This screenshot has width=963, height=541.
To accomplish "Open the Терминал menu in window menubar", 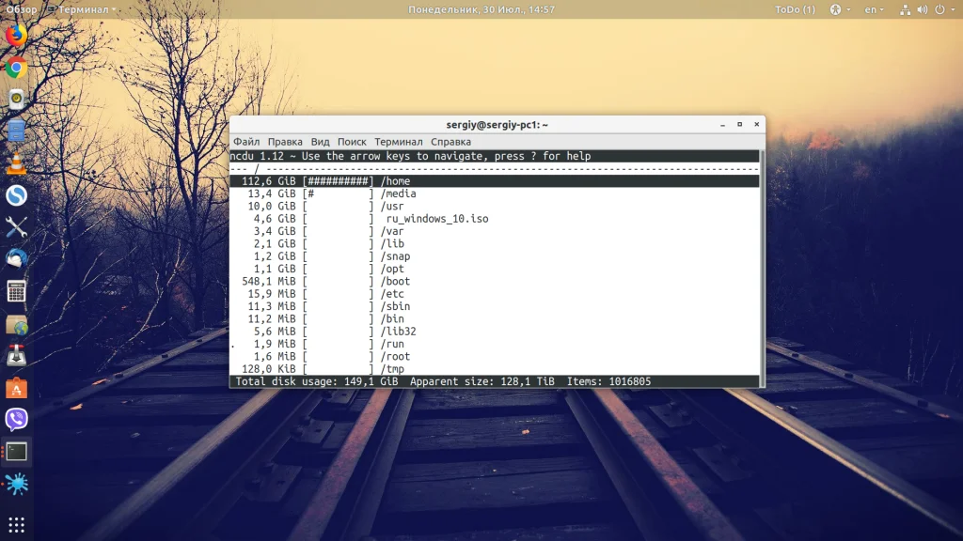I will pos(399,142).
